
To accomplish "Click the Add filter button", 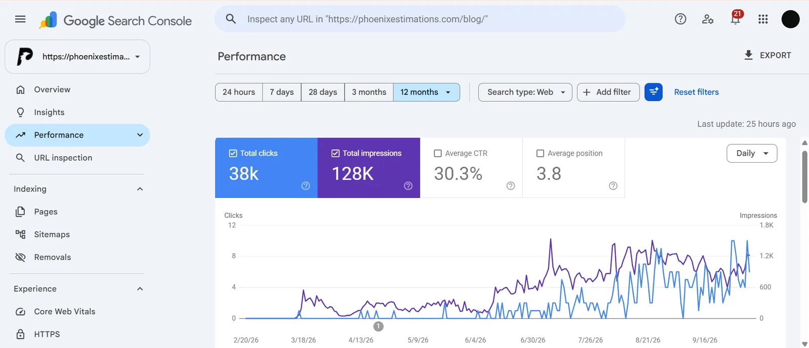I will (608, 92).
